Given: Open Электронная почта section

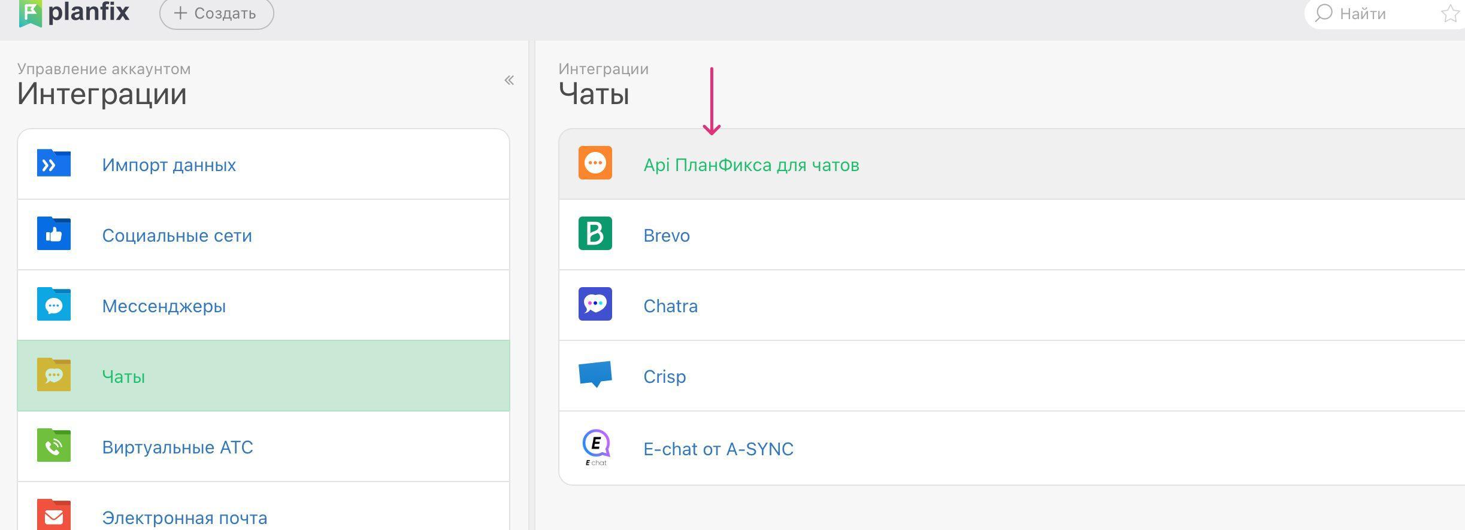Looking at the screenshot, I should coord(184,517).
